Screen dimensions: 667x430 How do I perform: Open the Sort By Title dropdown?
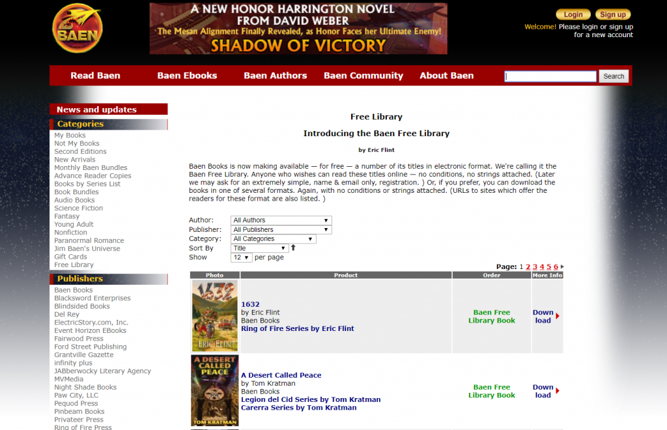(259, 248)
